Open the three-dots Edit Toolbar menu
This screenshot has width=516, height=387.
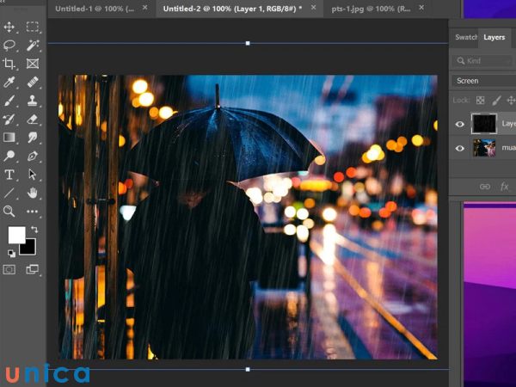33,211
